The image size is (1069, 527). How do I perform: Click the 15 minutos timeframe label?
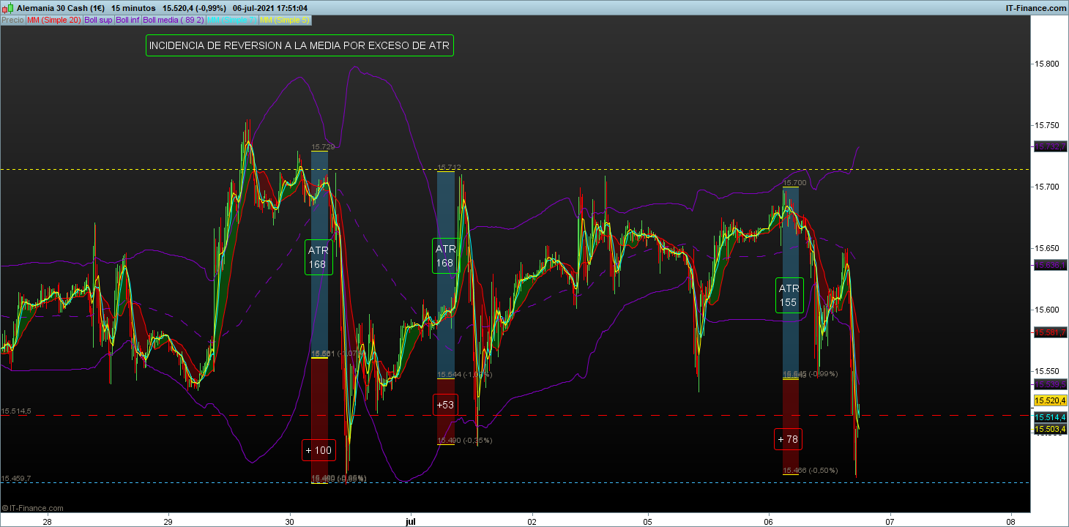[x=133, y=8]
